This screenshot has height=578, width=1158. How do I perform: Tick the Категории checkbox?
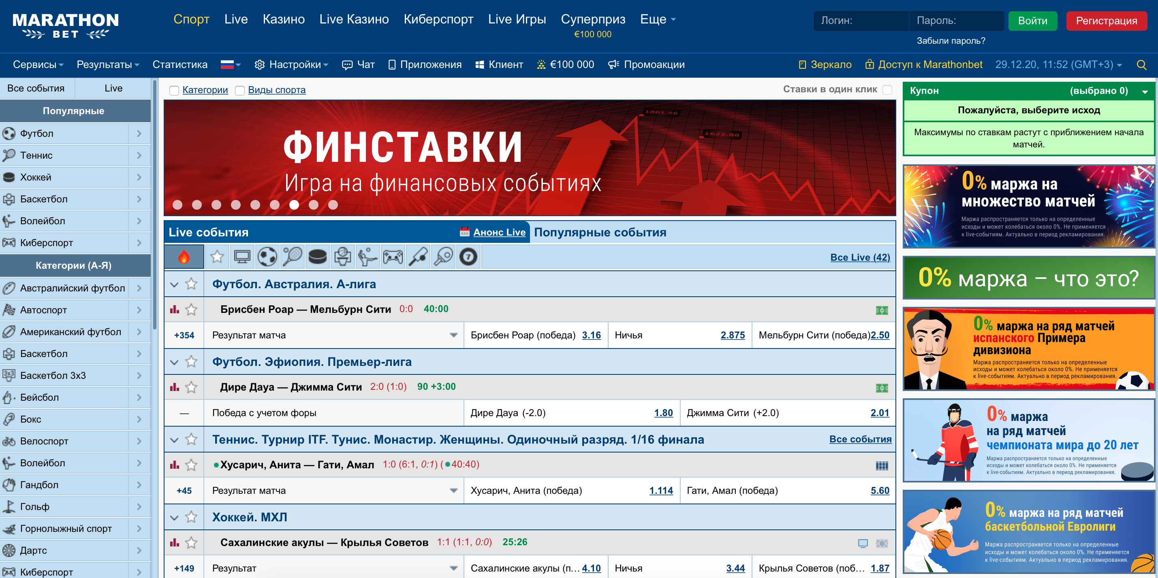[x=174, y=90]
